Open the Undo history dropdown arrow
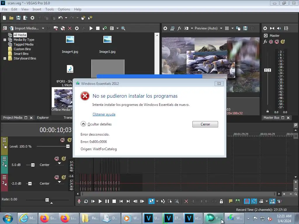 (x=66, y=18)
